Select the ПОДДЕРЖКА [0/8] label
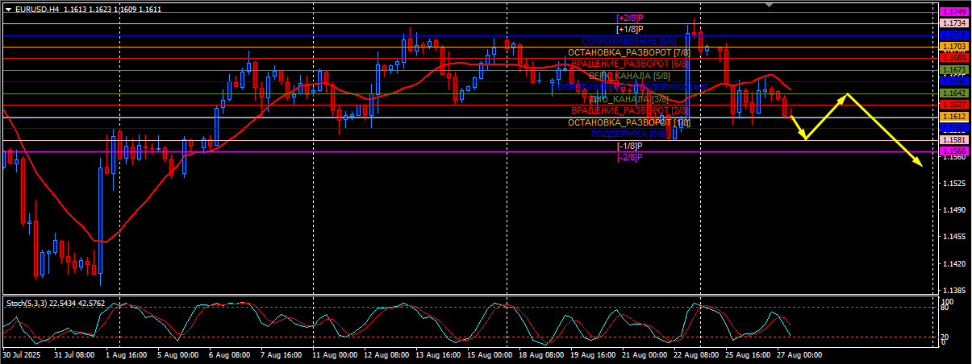972x364 pixels. 629,134
